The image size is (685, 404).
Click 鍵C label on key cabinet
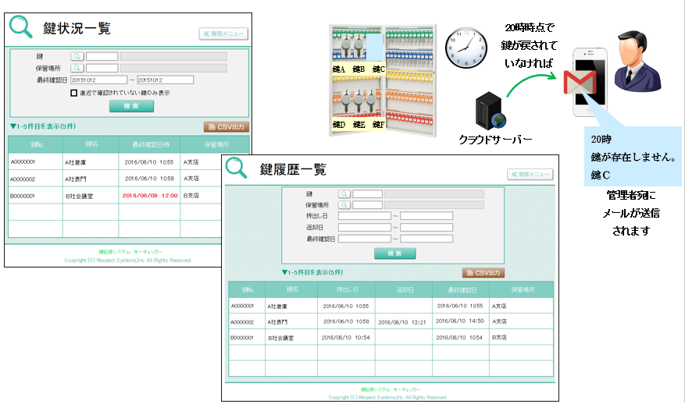click(x=379, y=69)
